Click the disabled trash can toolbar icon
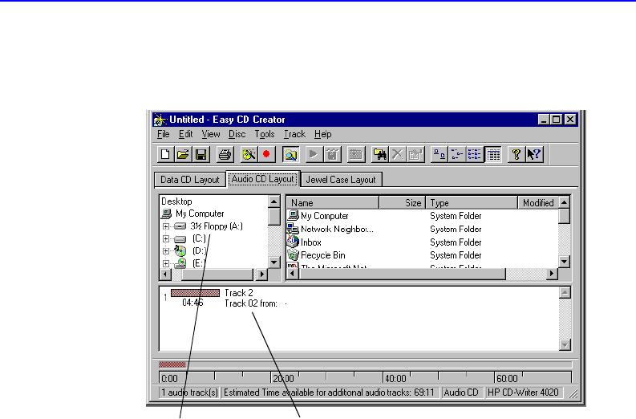The width and height of the screenshot is (636, 419). click(x=333, y=154)
